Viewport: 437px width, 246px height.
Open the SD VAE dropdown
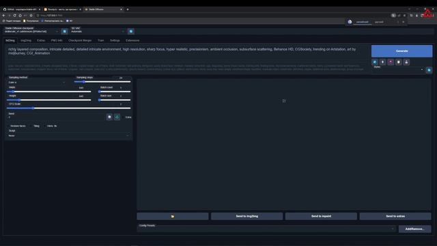point(98,31)
